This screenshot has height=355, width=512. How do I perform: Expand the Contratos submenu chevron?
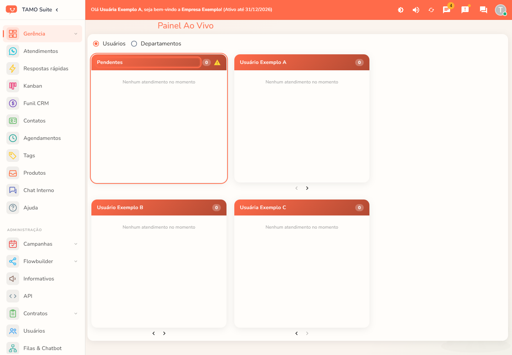pos(76,313)
